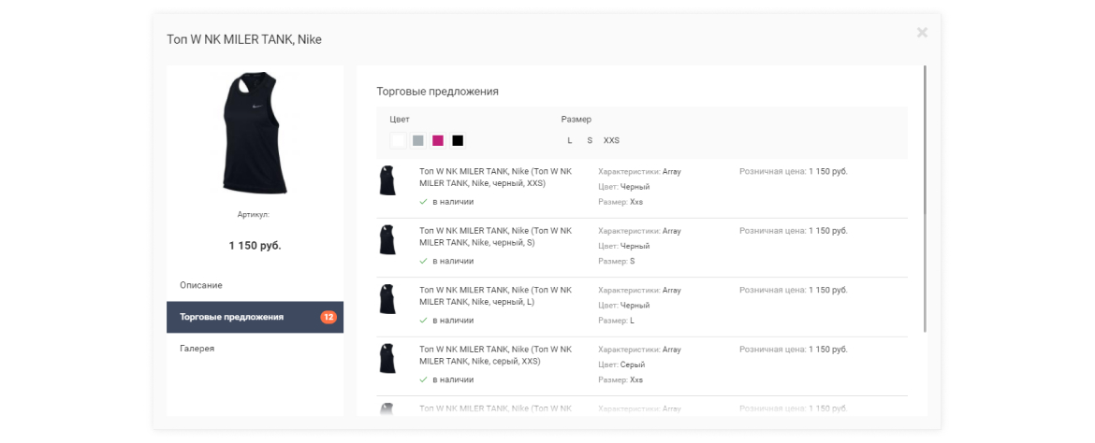The image size is (1095, 443).
Task: Open the offer titled черный, XXS
Action: (495, 178)
